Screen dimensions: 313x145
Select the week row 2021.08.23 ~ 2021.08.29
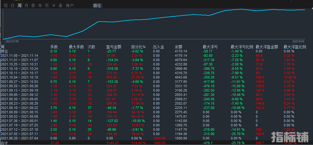pyautogui.click(x=19, y=103)
